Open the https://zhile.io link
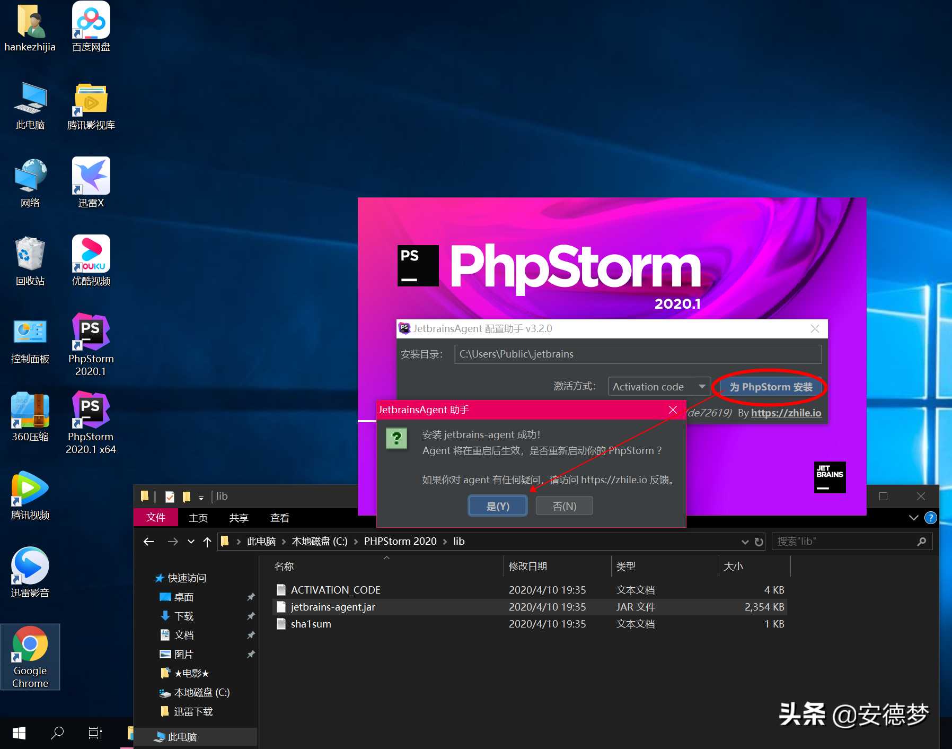952x749 pixels. 786,413
